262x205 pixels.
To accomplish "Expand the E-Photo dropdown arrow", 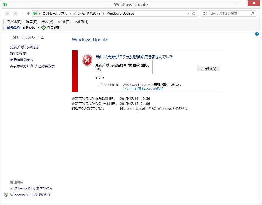I will coord(38,28).
